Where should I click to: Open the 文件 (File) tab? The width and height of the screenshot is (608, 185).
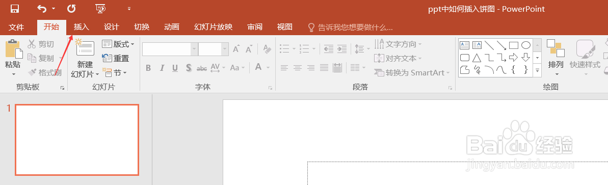pyautogui.click(x=16, y=27)
